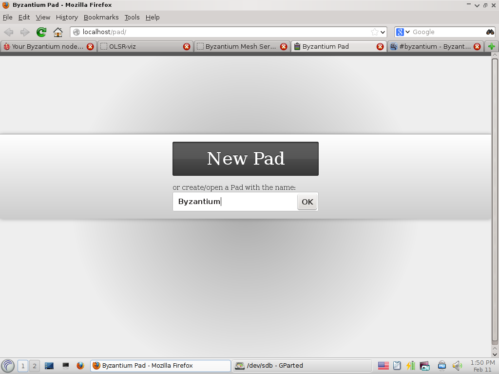Open a new tab with the green plus icon
Viewport: 499px width, 374px height.
coord(492,46)
